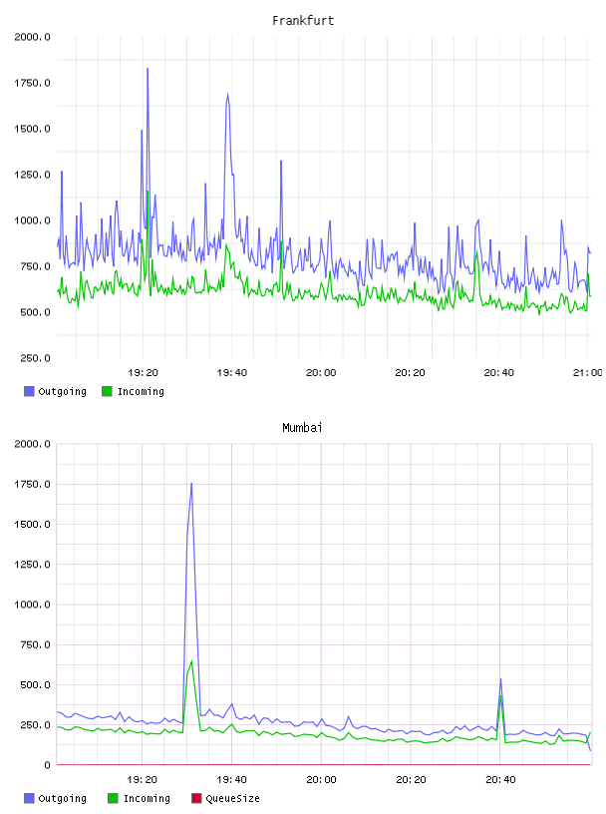
Task: Click the Outgoing label in Frankfurt legend
Action: (x=62, y=392)
